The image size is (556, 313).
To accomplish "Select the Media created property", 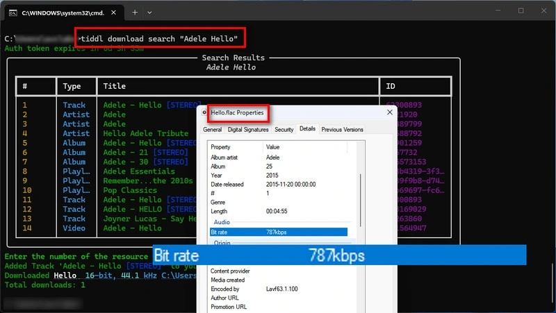I will pos(228,280).
